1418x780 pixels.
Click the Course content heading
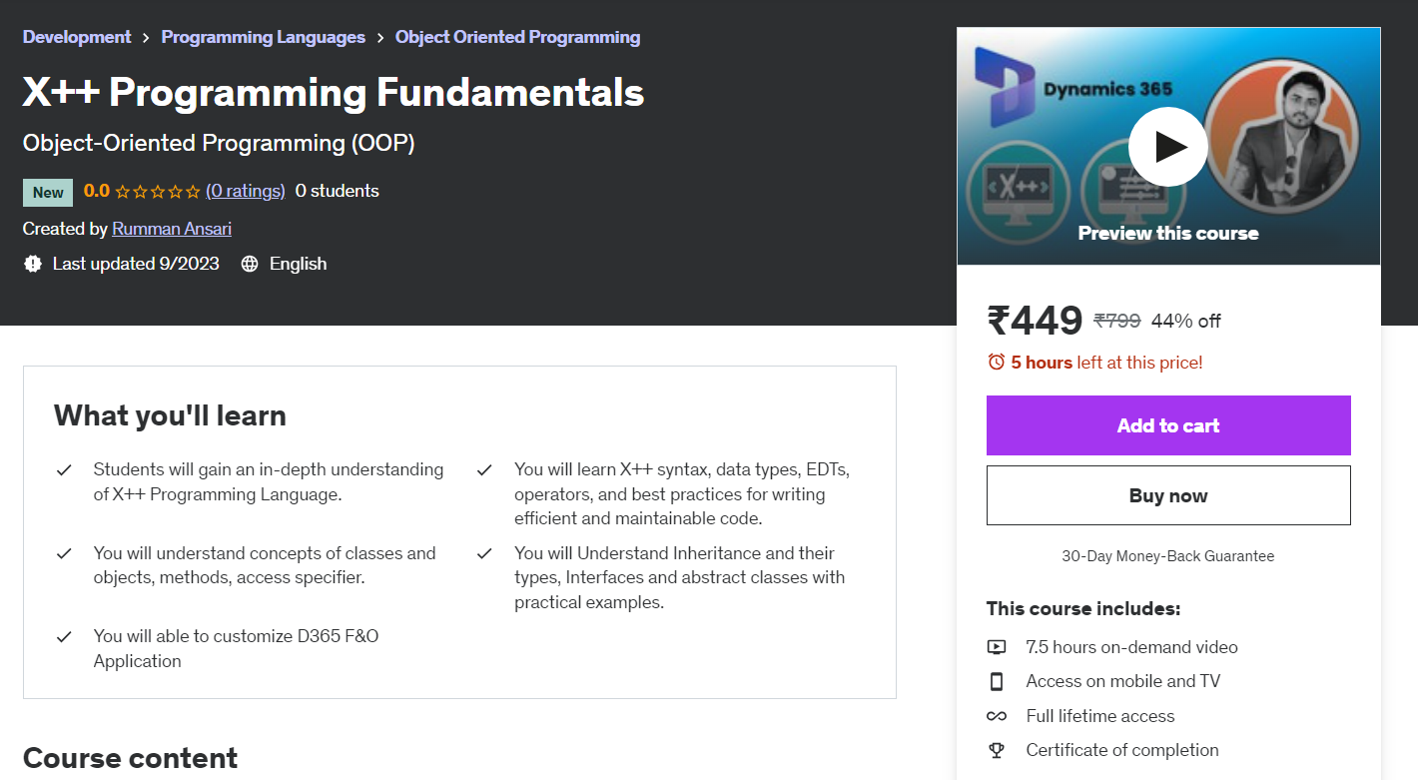pyautogui.click(x=130, y=758)
